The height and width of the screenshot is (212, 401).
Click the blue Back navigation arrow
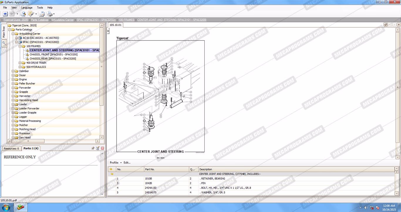pyautogui.click(x=5, y=14)
